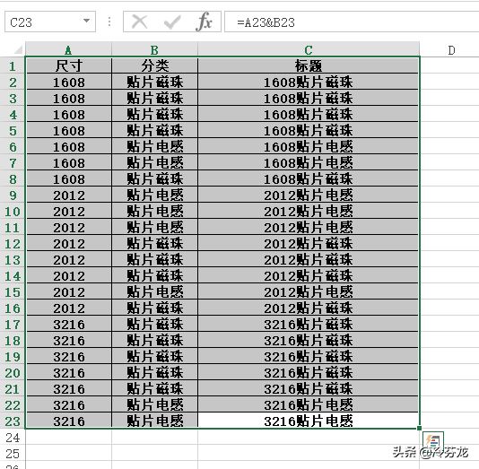This screenshot has height=469, width=479.
Task: Click cell C23 containing 3216贴片电感
Action: coord(309,421)
